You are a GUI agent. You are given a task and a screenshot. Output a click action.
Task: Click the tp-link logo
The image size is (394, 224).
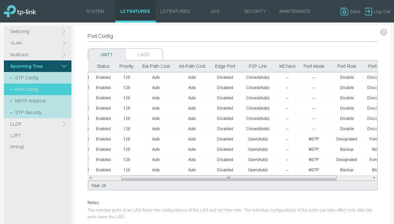pos(20,11)
